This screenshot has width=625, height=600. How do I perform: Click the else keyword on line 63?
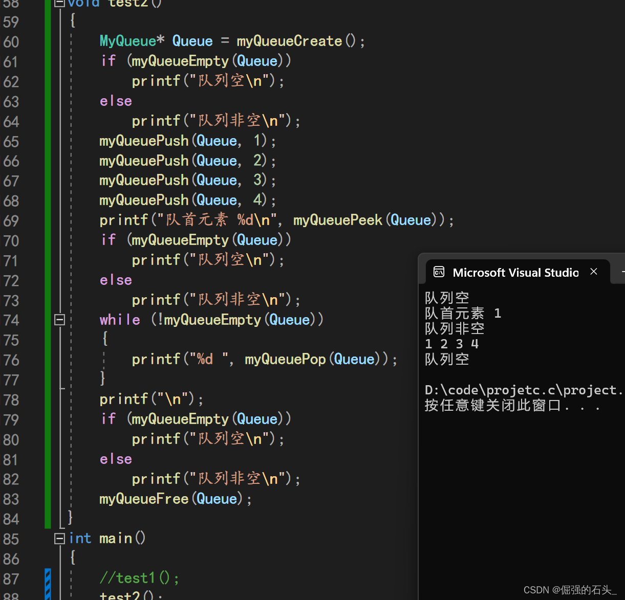pyautogui.click(x=116, y=101)
